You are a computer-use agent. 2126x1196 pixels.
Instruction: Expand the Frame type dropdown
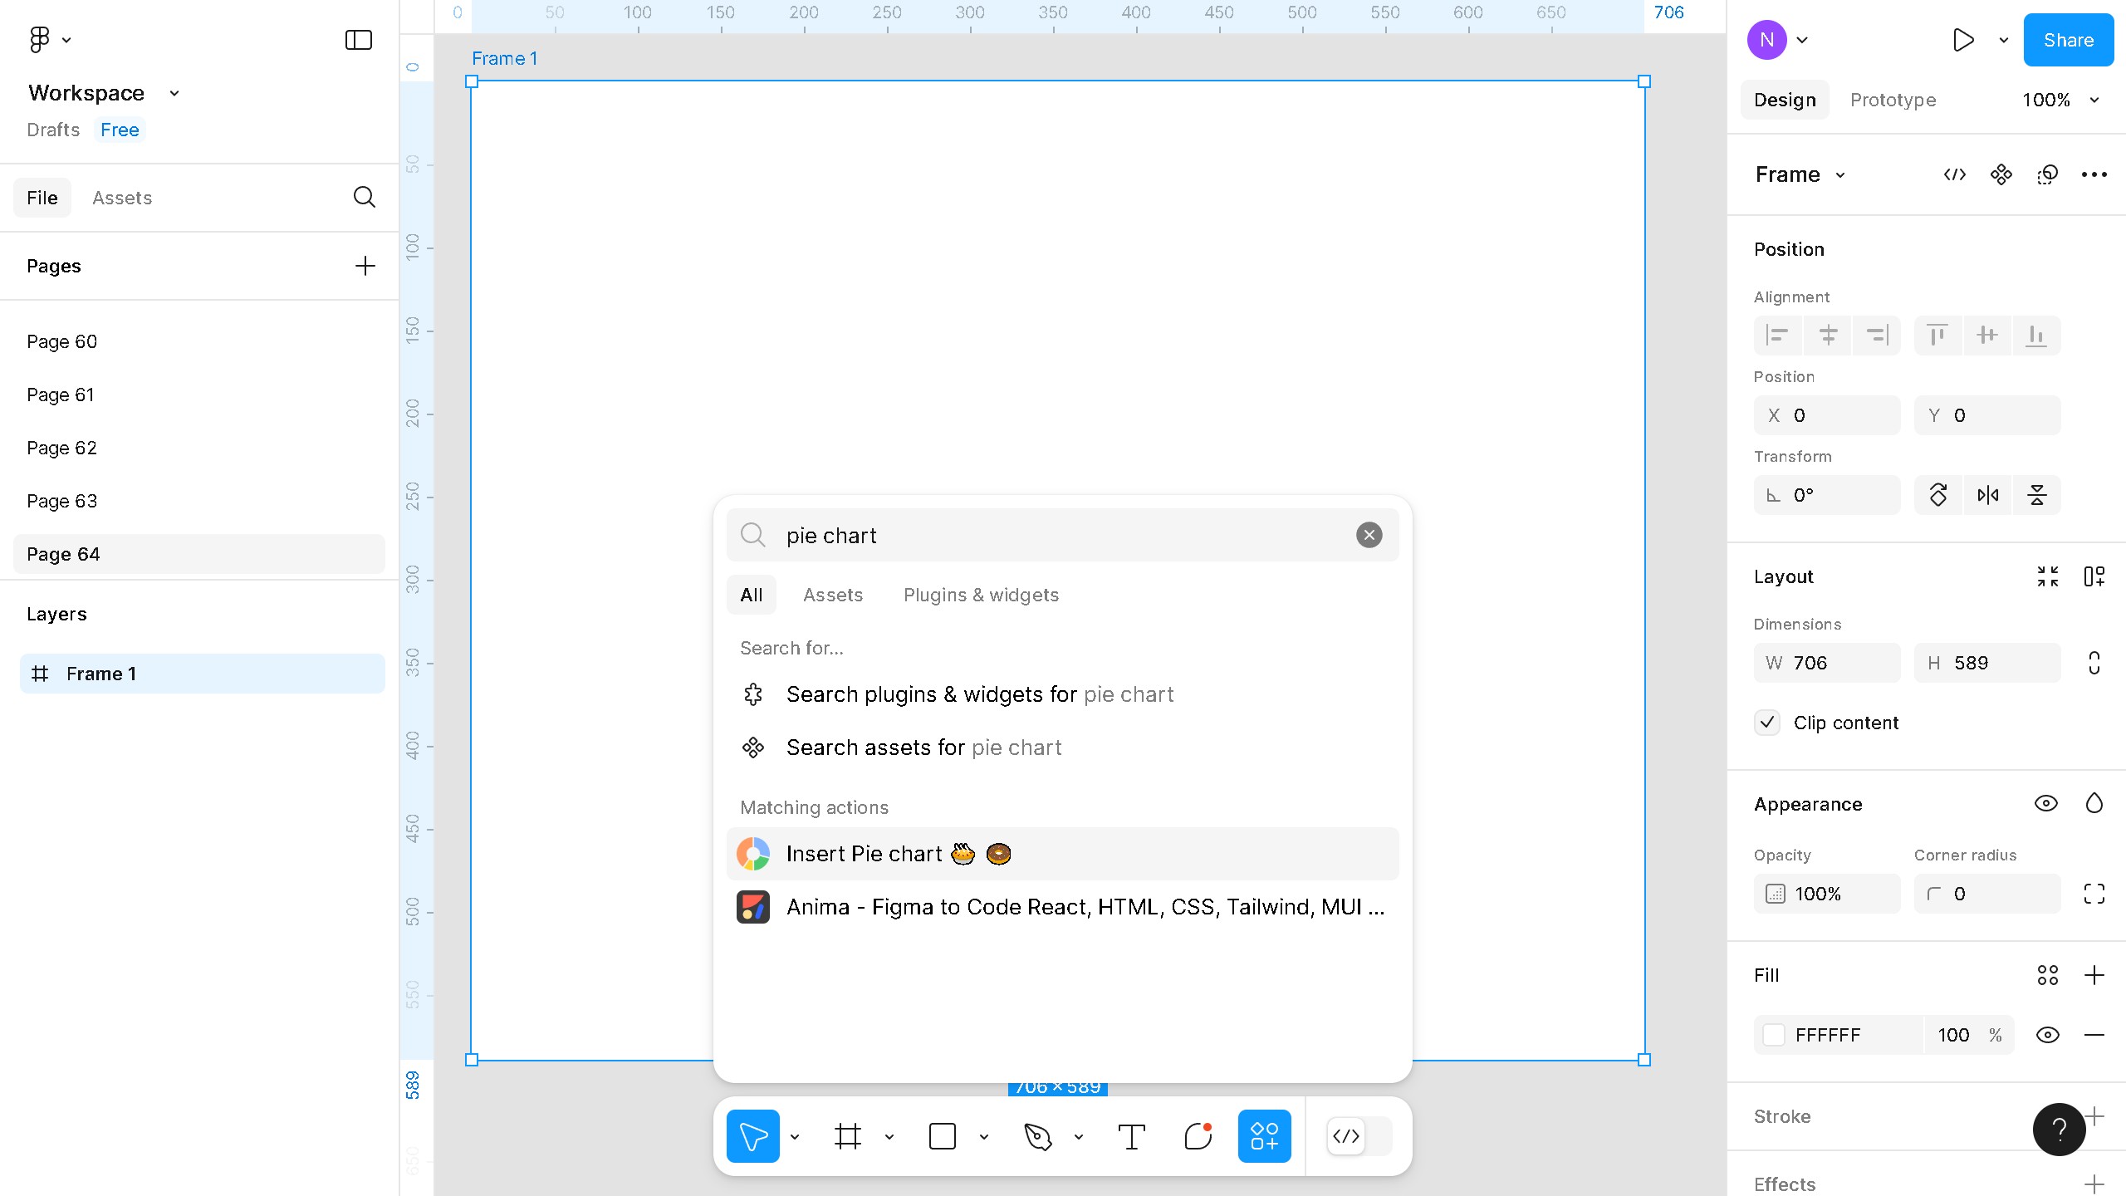click(x=1840, y=174)
